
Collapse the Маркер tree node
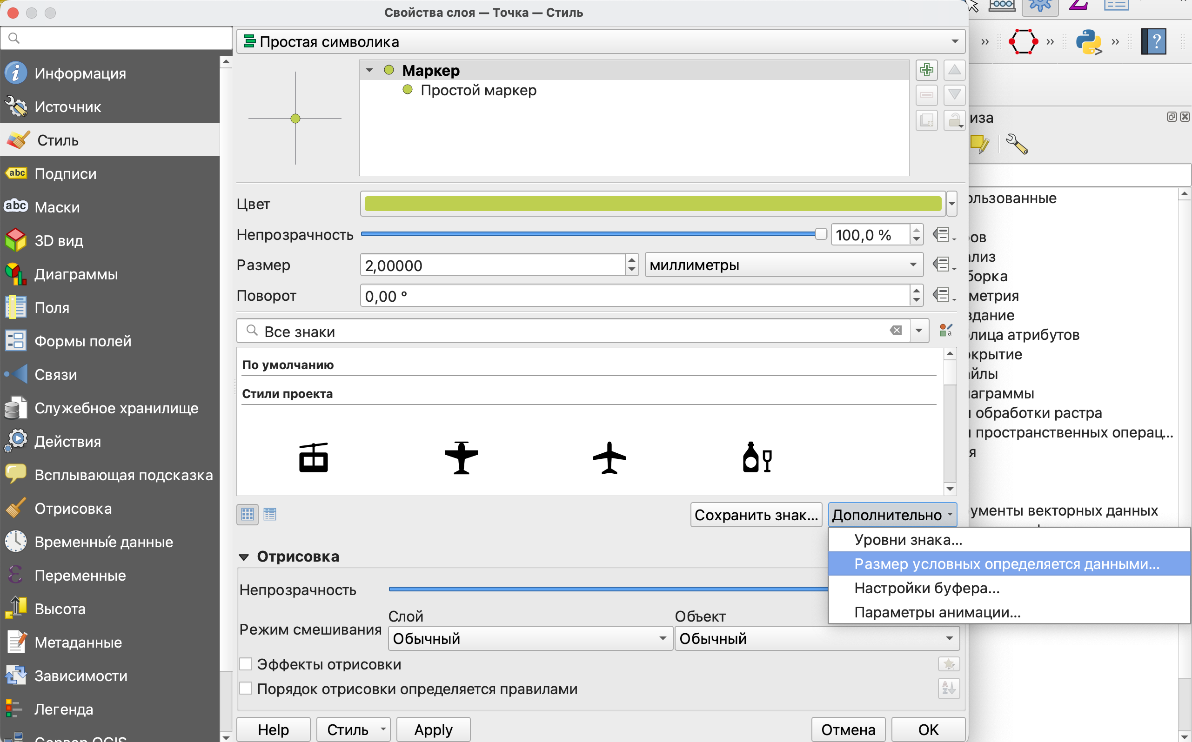click(369, 70)
